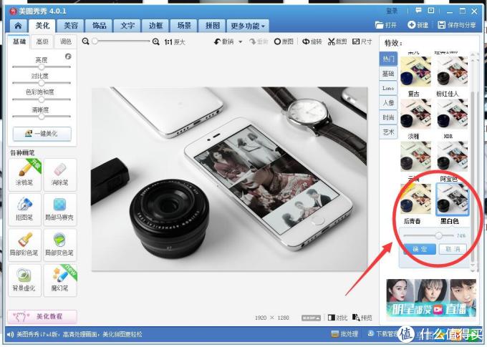Select the 局部变色笔 tool
The height and width of the screenshot is (347, 487).
[x=60, y=245]
